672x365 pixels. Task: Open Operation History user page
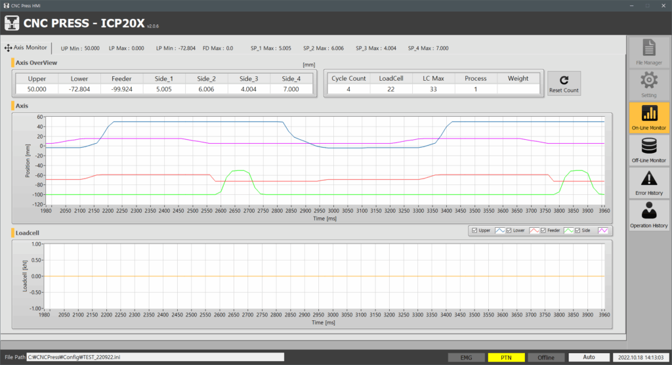click(x=648, y=215)
